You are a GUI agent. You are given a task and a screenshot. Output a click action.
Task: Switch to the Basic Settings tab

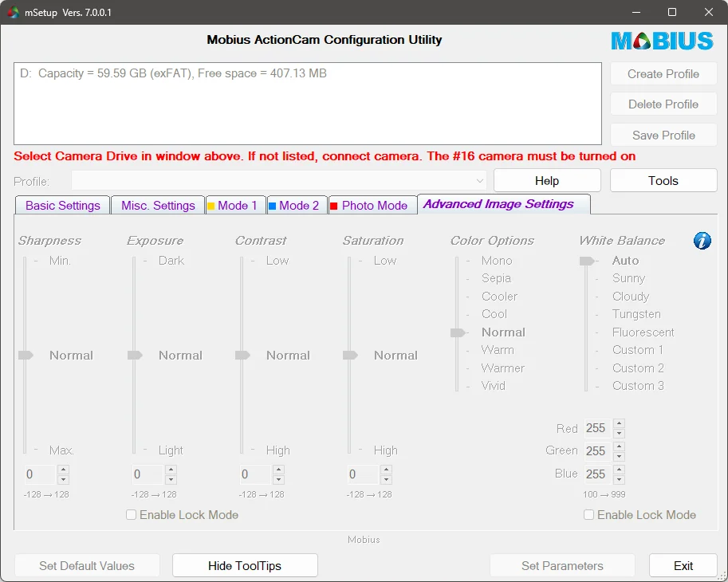[63, 205]
